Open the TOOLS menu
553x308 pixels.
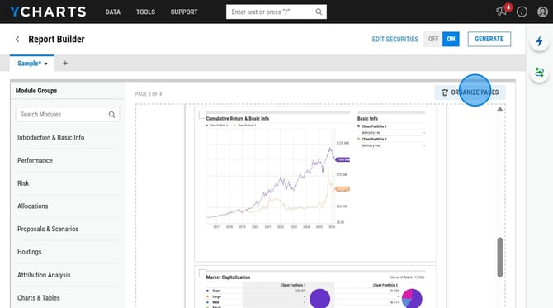click(x=145, y=12)
